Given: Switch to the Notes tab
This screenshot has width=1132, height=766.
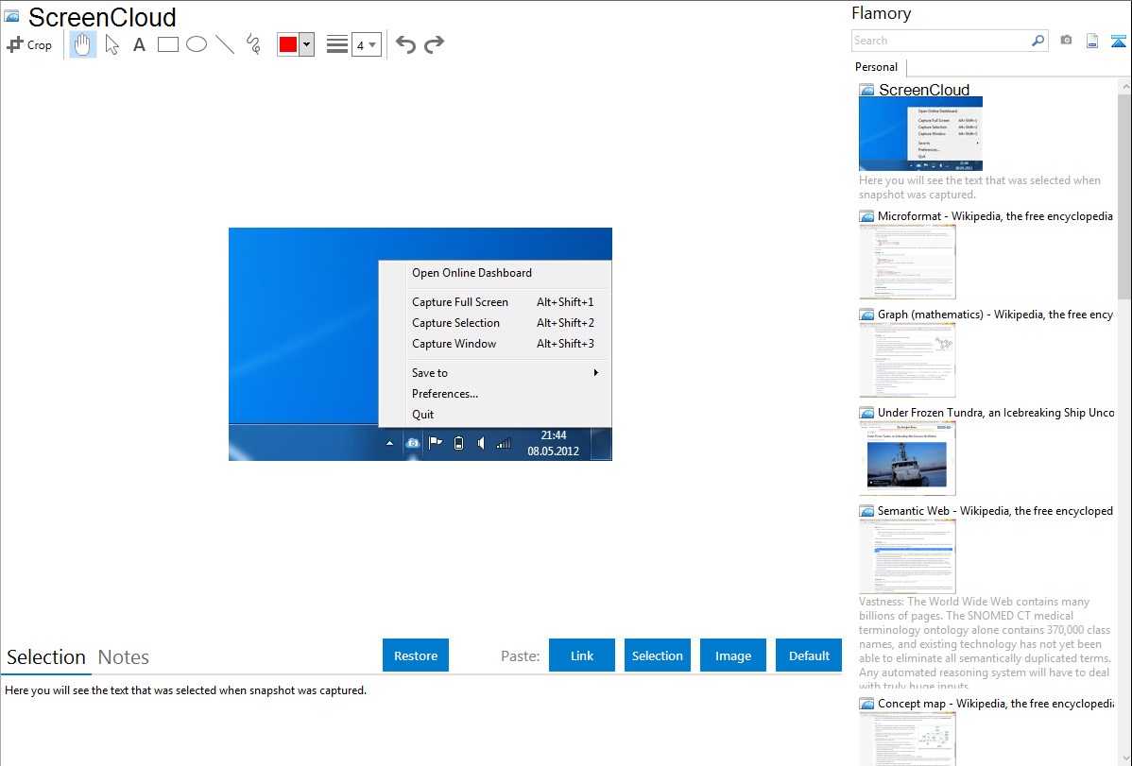Looking at the screenshot, I should pos(124,657).
